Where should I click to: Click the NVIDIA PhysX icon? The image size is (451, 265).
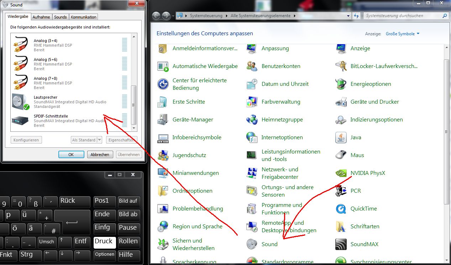pyautogui.click(x=341, y=173)
